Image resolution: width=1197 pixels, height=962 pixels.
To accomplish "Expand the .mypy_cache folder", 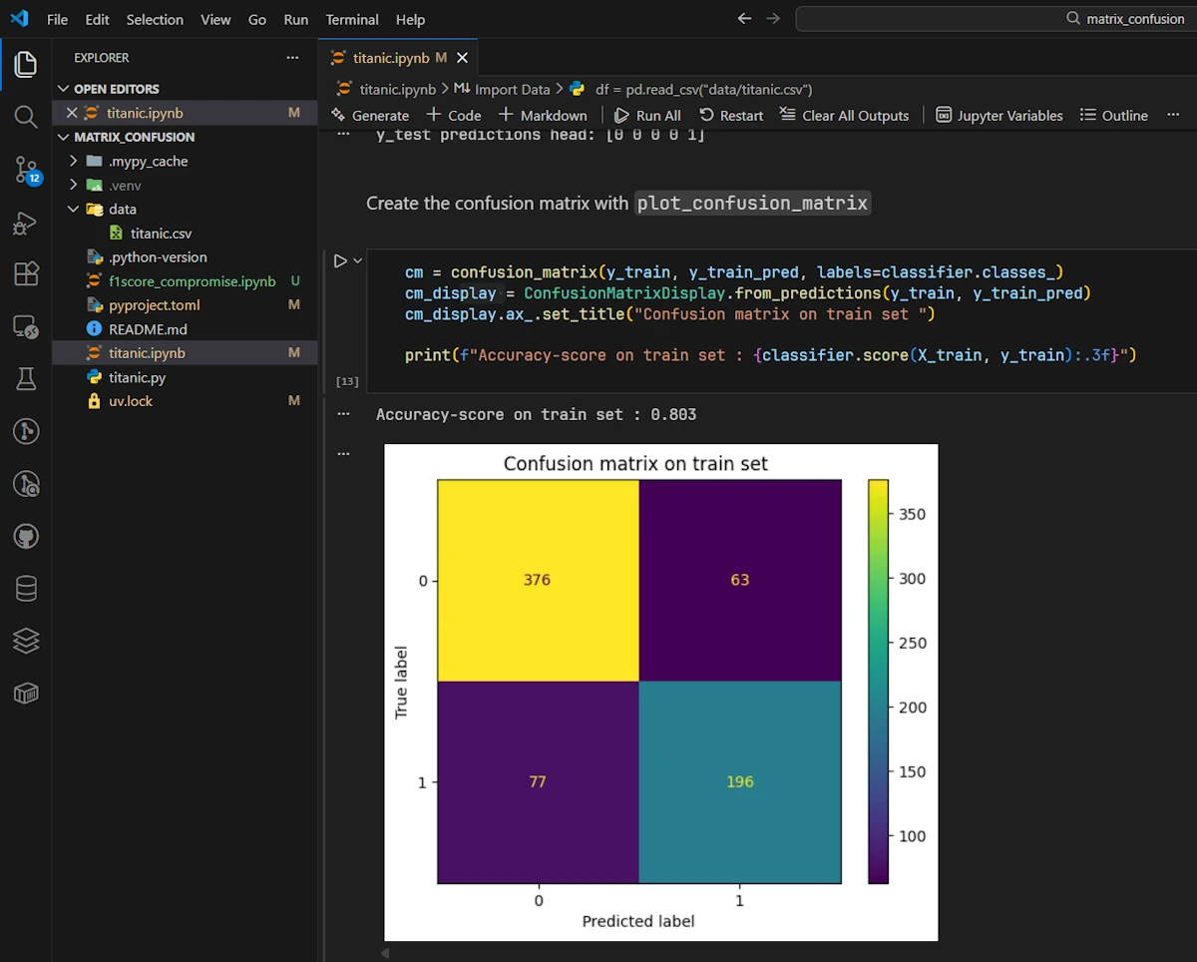I will [x=73, y=161].
